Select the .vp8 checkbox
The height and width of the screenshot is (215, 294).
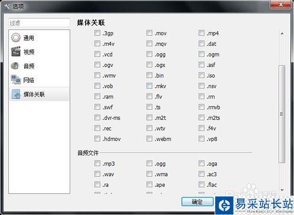tap(202, 139)
